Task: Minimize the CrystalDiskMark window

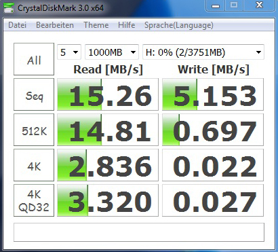Action: click(216, 5)
